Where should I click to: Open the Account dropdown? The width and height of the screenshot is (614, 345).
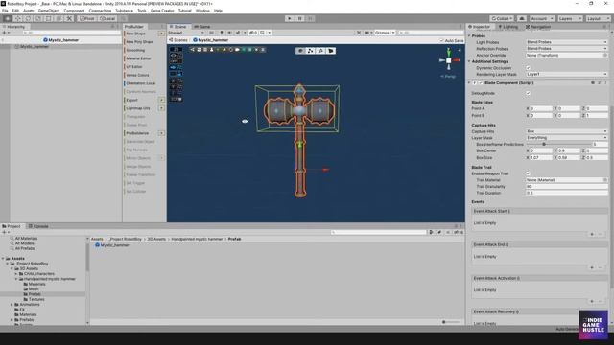pyautogui.click(x=541, y=18)
